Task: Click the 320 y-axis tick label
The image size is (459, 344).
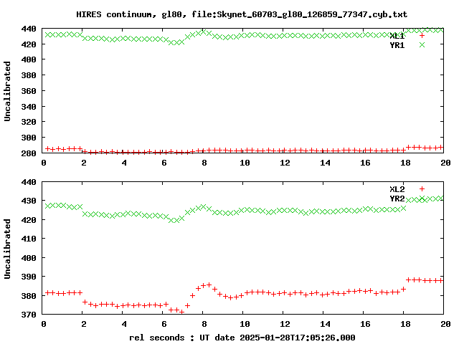Action: tap(29, 122)
